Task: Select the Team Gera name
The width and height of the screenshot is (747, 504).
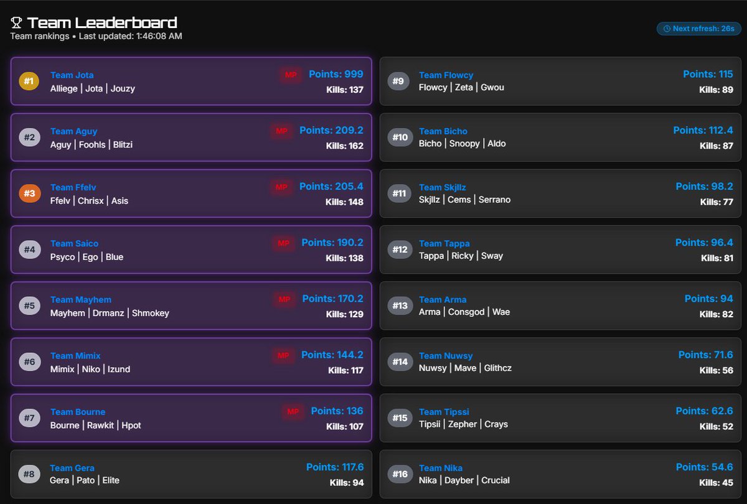Action: pos(72,468)
